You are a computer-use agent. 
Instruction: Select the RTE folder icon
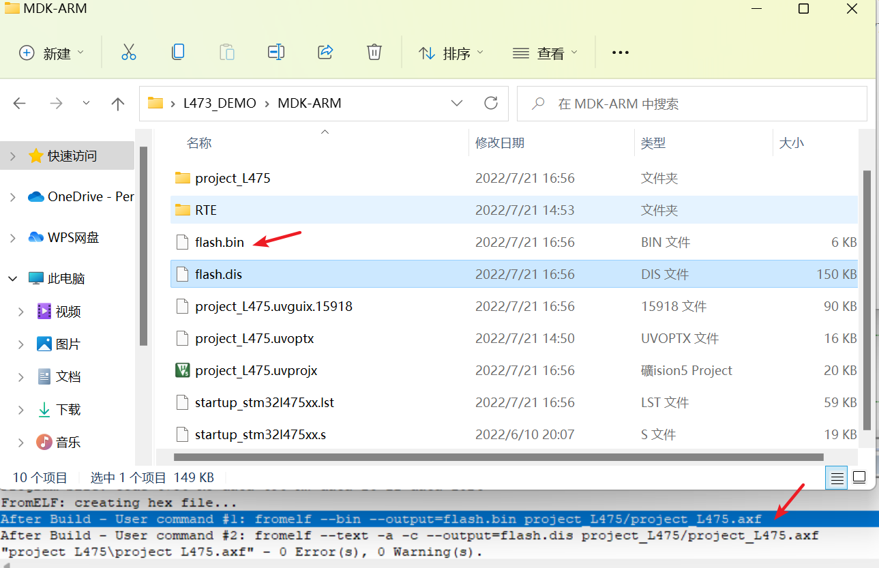(x=182, y=210)
